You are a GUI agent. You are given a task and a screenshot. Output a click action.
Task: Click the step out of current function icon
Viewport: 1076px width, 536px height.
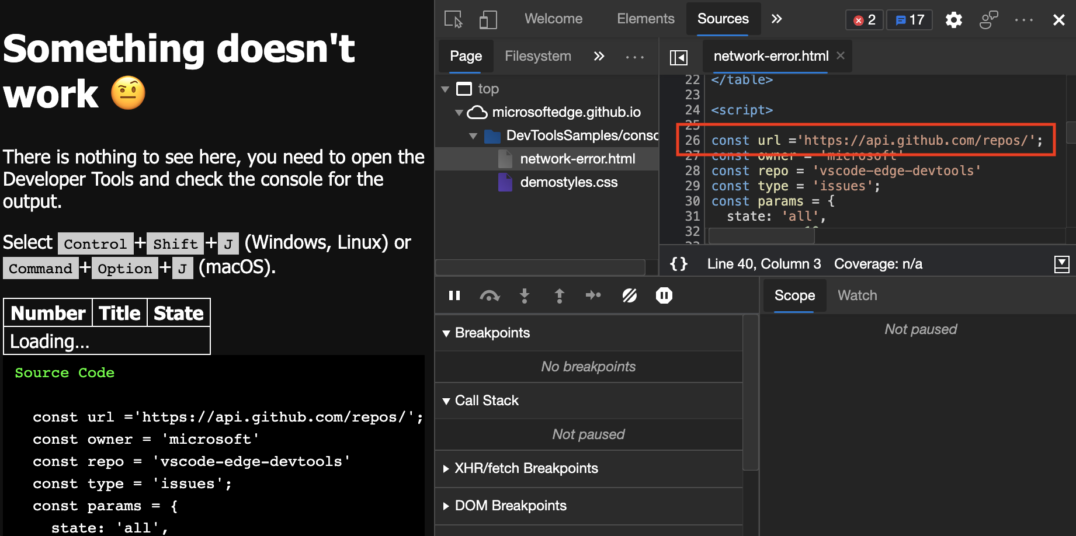tap(559, 295)
